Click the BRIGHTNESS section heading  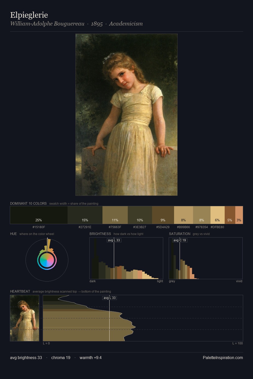(x=100, y=234)
